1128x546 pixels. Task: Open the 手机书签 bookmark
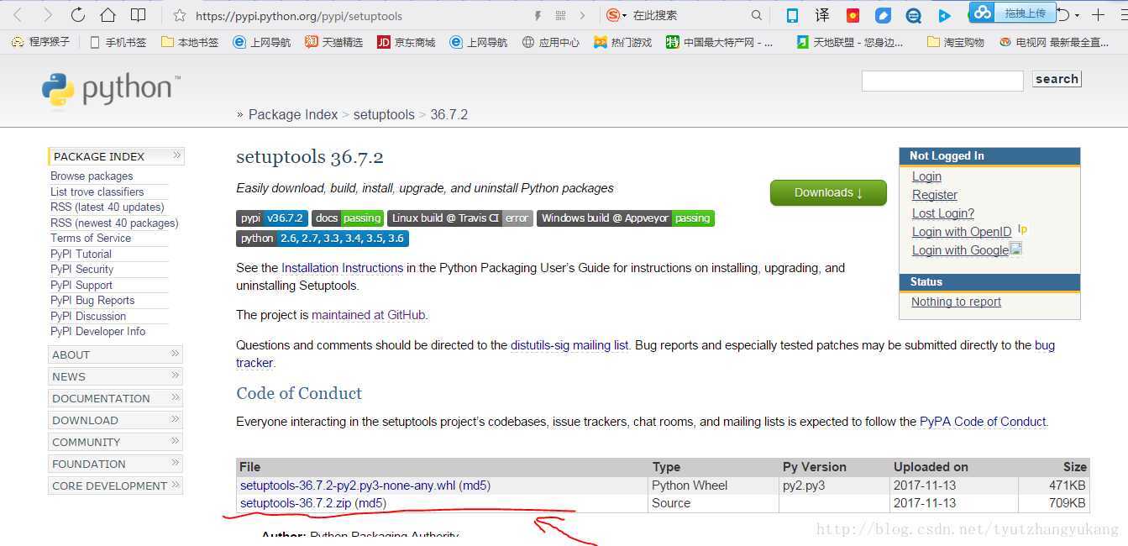[x=118, y=42]
